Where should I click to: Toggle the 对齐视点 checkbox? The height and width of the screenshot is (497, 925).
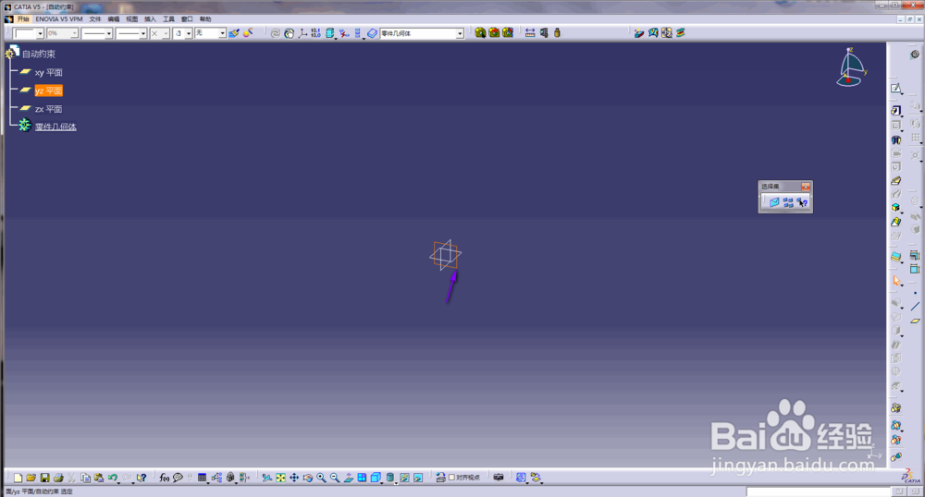[452, 478]
